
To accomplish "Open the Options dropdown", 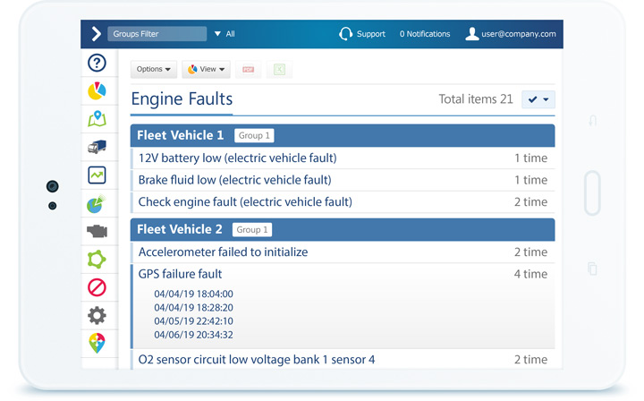I will 154,69.
